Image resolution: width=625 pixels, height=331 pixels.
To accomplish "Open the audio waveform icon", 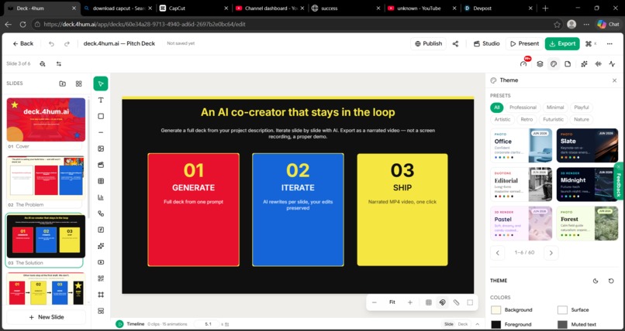I will pos(598,64).
